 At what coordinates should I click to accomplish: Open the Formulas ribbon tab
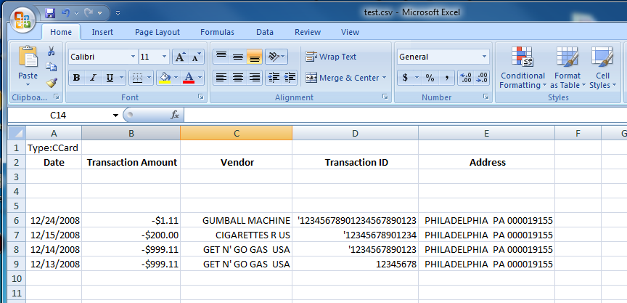(x=217, y=32)
